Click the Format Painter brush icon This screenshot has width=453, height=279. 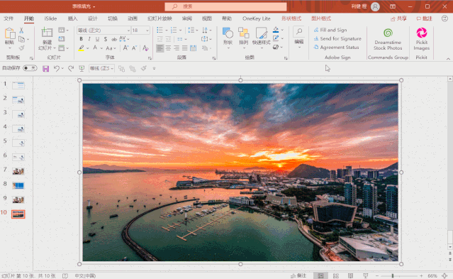tap(22, 48)
